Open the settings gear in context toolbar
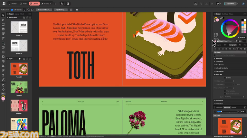247x138 pixels. [77, 10]
